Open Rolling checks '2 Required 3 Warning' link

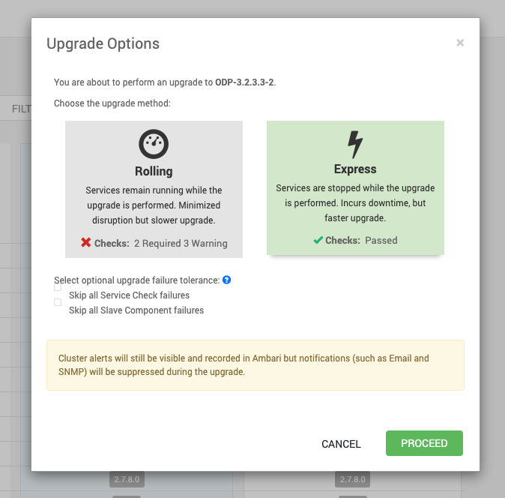(x=181, y=243)
